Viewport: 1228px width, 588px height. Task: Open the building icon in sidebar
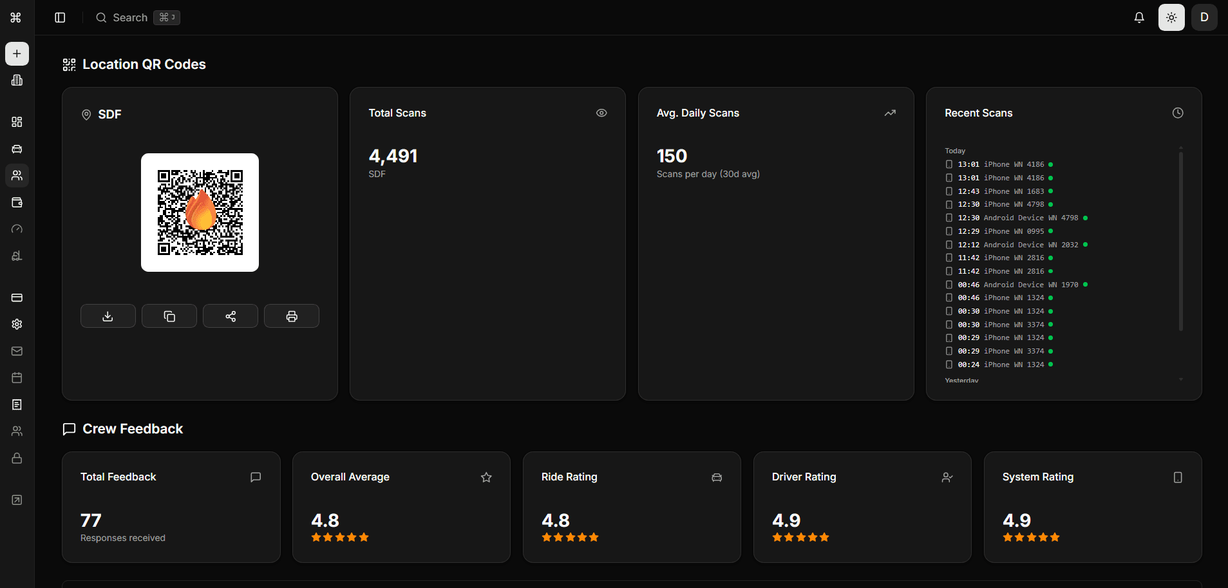click(17, 80)
